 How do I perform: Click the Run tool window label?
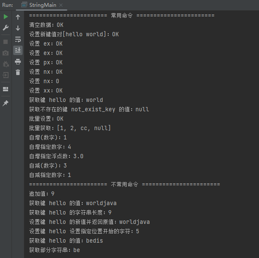(x=7, y=5)
